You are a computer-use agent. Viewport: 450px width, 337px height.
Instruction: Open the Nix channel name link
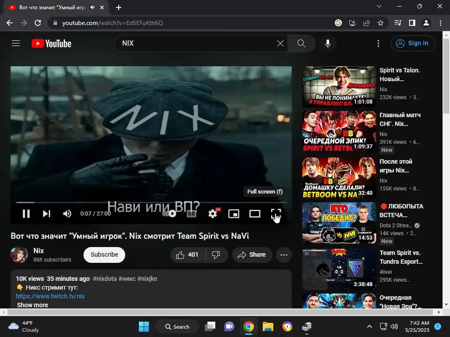[x=39, y=251]
